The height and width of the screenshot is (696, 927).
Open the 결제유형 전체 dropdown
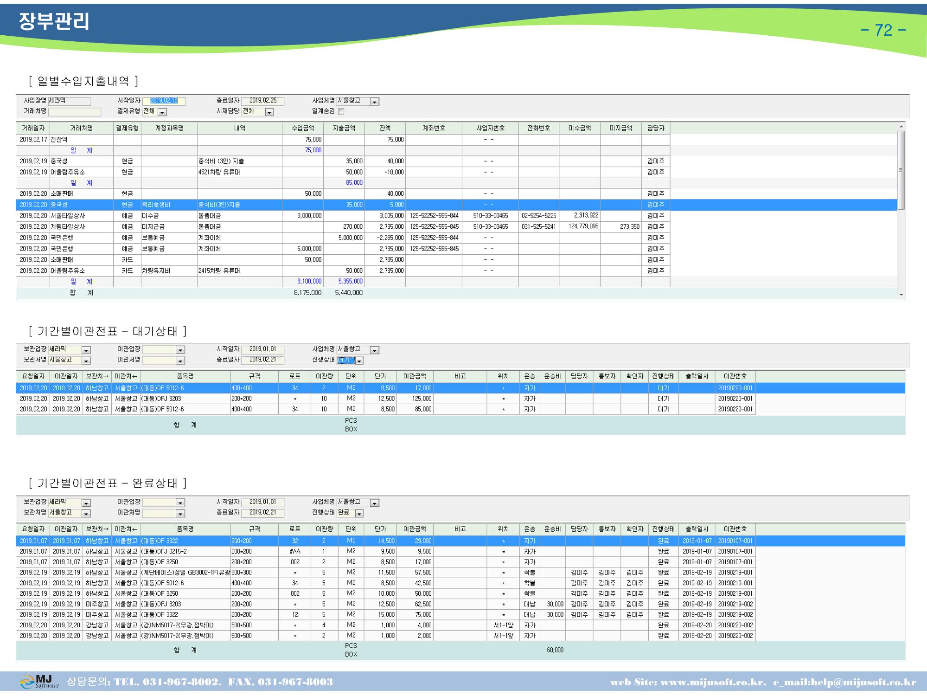pyautogui.click(x=162, y=112)
